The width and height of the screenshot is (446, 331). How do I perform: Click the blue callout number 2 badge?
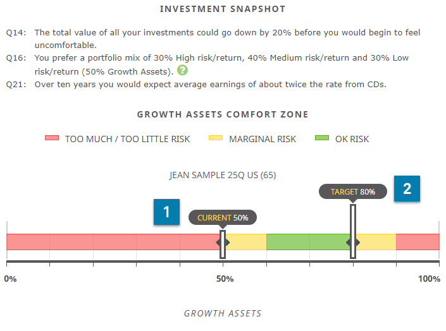click(x=407, y=189)
